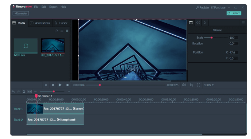Zoom out timeline with minus icon
This screenshot has width=251, height=139.
coord(35,91)
